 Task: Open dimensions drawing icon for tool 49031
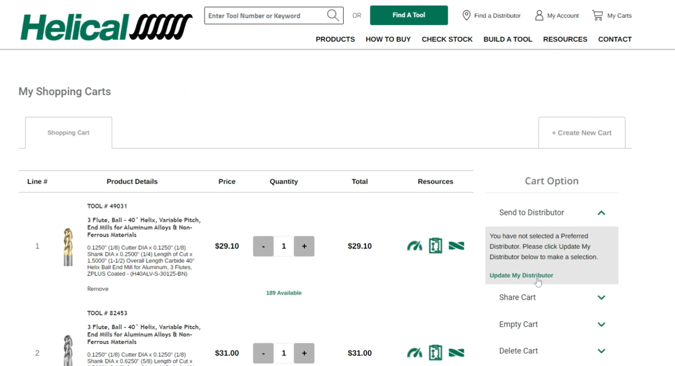point(435,246)
